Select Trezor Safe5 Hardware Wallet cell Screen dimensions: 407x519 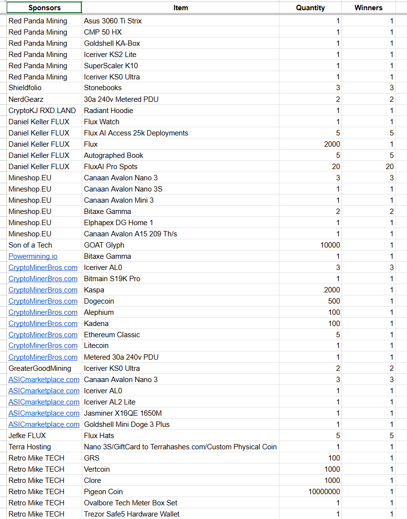coord(181,514)
